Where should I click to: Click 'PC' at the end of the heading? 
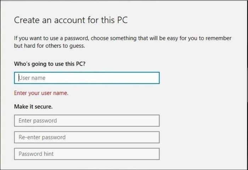click(122, 20)
